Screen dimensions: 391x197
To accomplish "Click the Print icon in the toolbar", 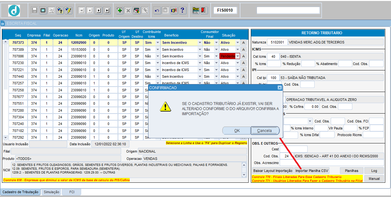I will (x=51, y=10).
